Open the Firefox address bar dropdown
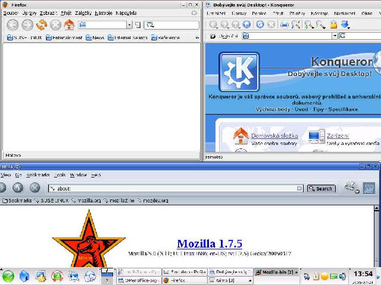 [130, 25]
